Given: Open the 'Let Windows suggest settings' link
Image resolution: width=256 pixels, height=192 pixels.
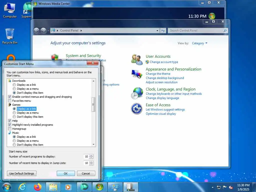Looking at the screenshot, I should click(165, 109).
